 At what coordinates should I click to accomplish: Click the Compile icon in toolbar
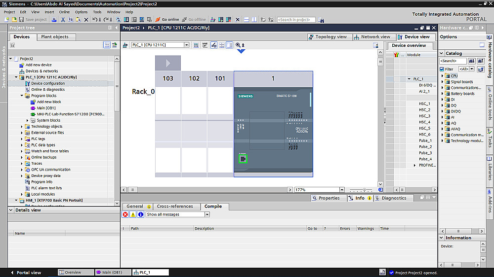point(119,20)
